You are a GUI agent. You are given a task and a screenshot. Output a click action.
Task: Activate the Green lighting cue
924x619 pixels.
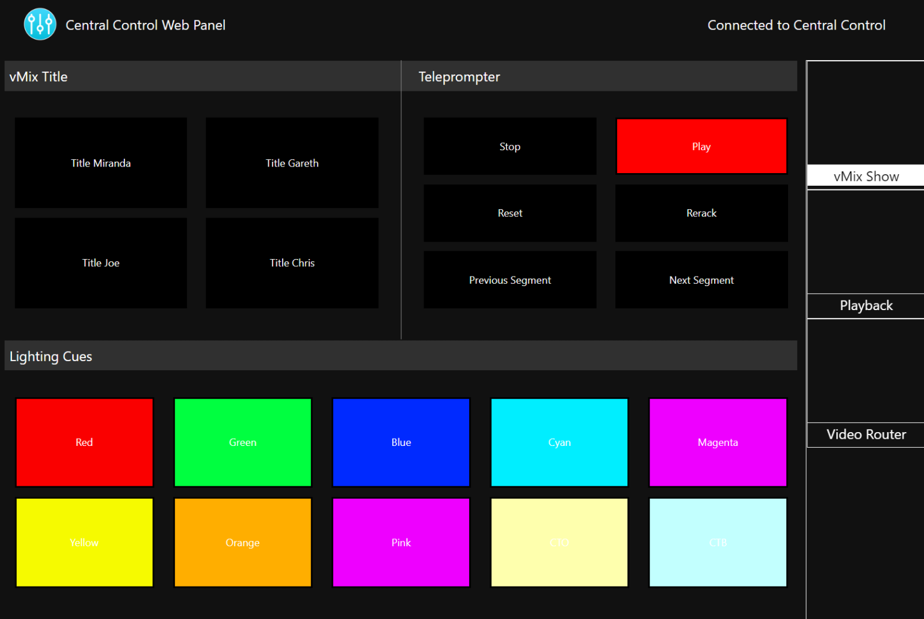point(242,442)
